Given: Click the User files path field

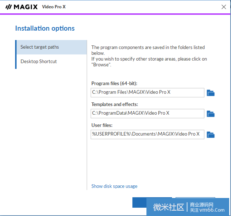Looking at the screenshot, I should coord(148,135).
